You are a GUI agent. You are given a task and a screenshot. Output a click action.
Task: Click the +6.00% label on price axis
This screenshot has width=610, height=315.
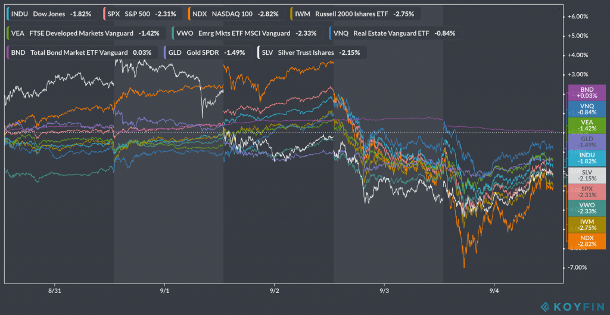579,17
